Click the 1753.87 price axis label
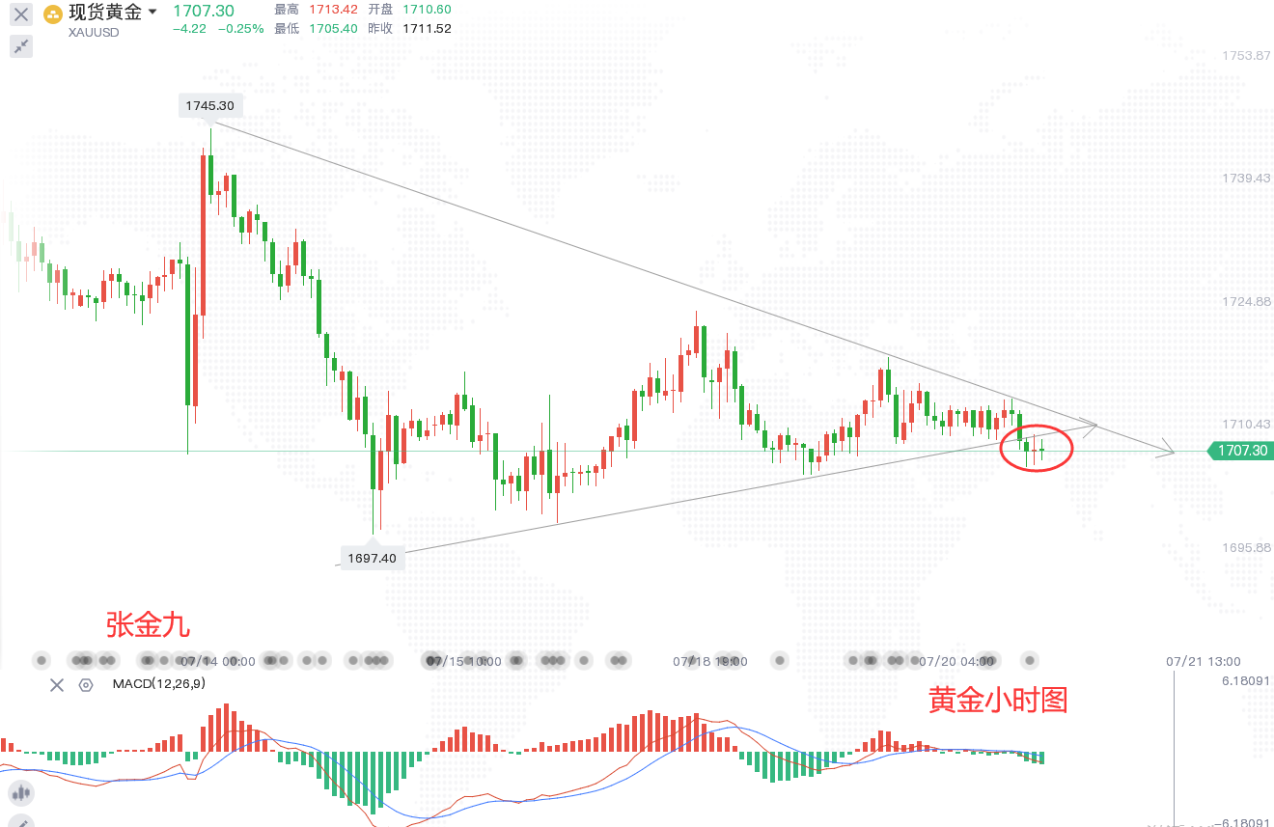This screenshot has height=827, width=1274. click(x=1245, y=56)
